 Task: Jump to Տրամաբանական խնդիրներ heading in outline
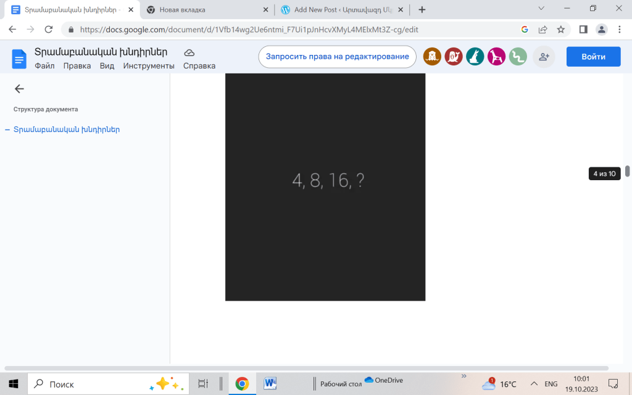(67, 130)
